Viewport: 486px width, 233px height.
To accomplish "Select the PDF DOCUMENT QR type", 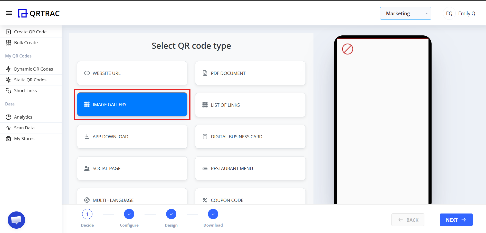I will pyautogui.click(x=250, y=73).
